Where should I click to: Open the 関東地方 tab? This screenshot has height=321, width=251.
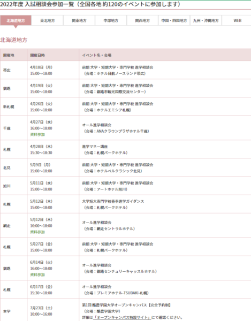[x=79, y=20]
